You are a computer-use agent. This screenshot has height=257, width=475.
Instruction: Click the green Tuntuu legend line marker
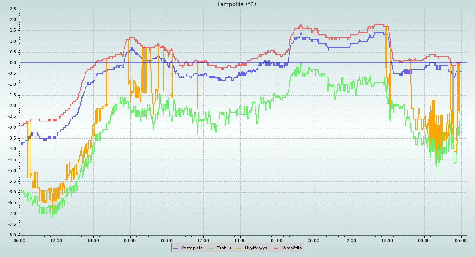[x=211, y=248]
